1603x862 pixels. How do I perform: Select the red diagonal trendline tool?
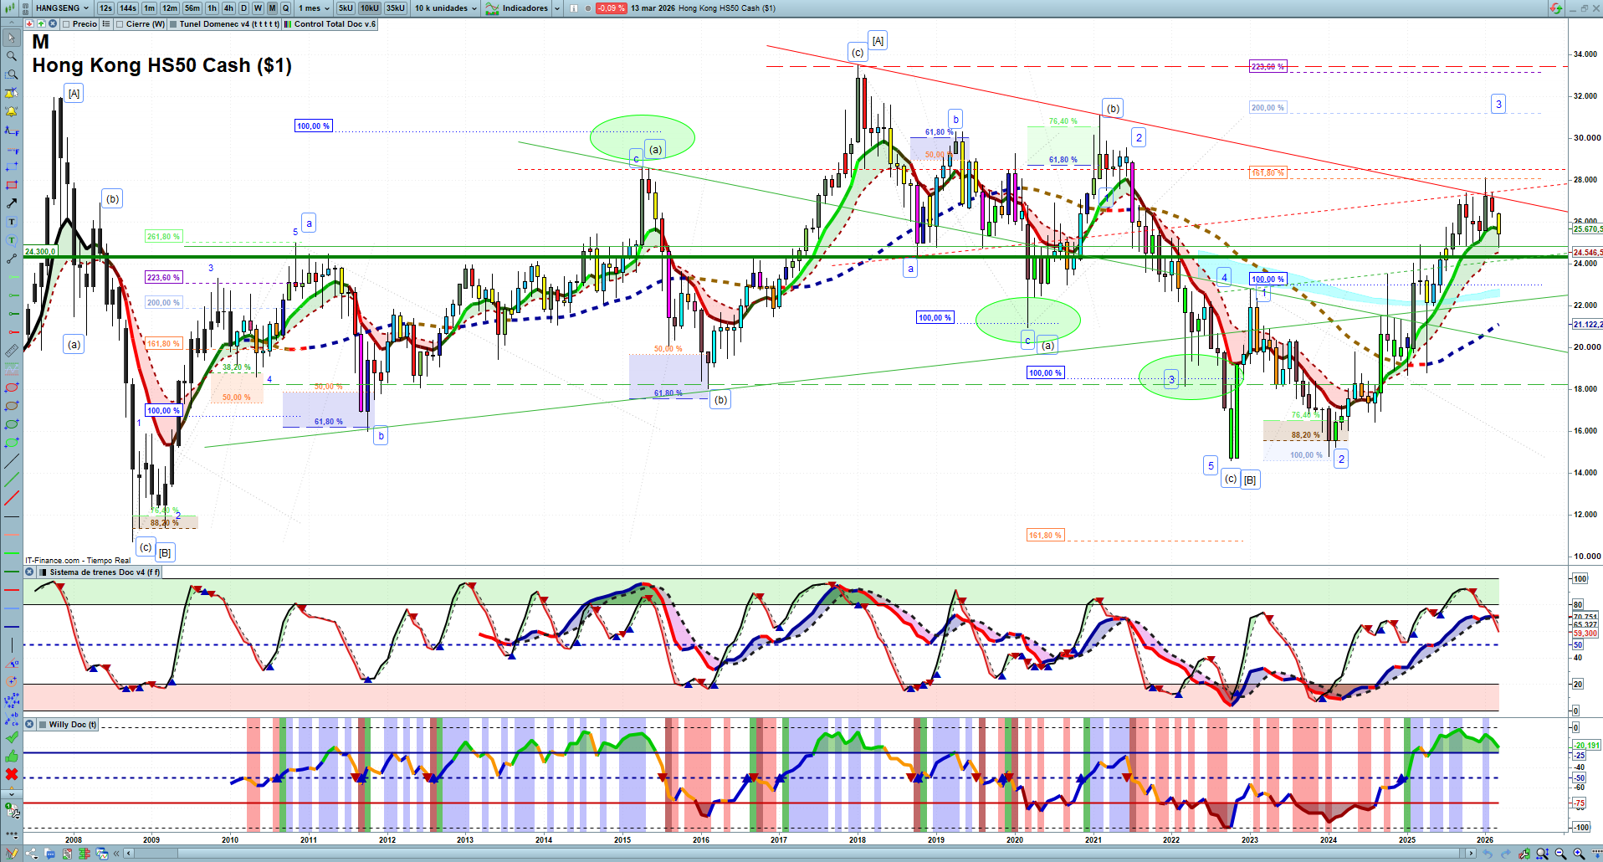point(12,498)
